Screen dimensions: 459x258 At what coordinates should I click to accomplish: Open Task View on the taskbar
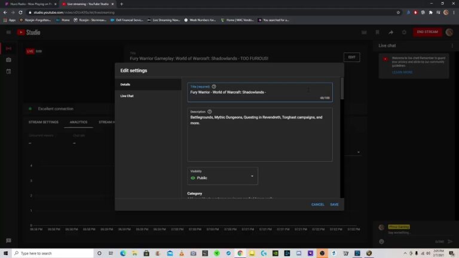(111, 253)
